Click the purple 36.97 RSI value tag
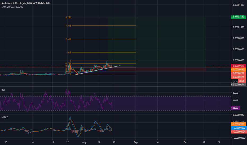The image size is (247, 145). 235,108
